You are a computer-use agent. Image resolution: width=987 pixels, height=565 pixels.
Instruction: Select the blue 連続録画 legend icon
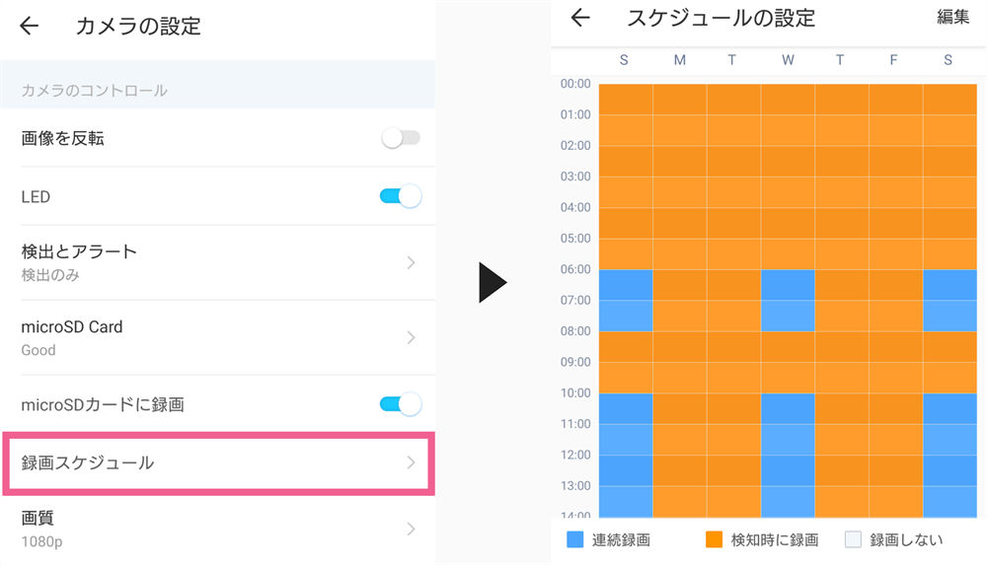pyautogui.click(x=574, y=539)
